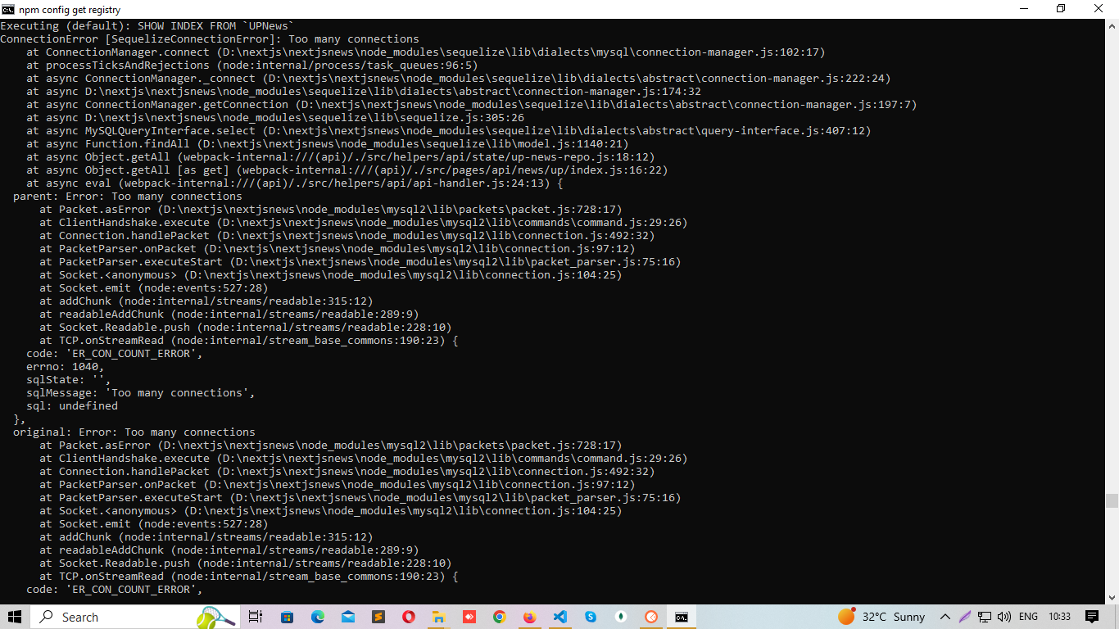1119x629 pixels.
Task: Open the Windows Start menu
Action: coord(15,617)
